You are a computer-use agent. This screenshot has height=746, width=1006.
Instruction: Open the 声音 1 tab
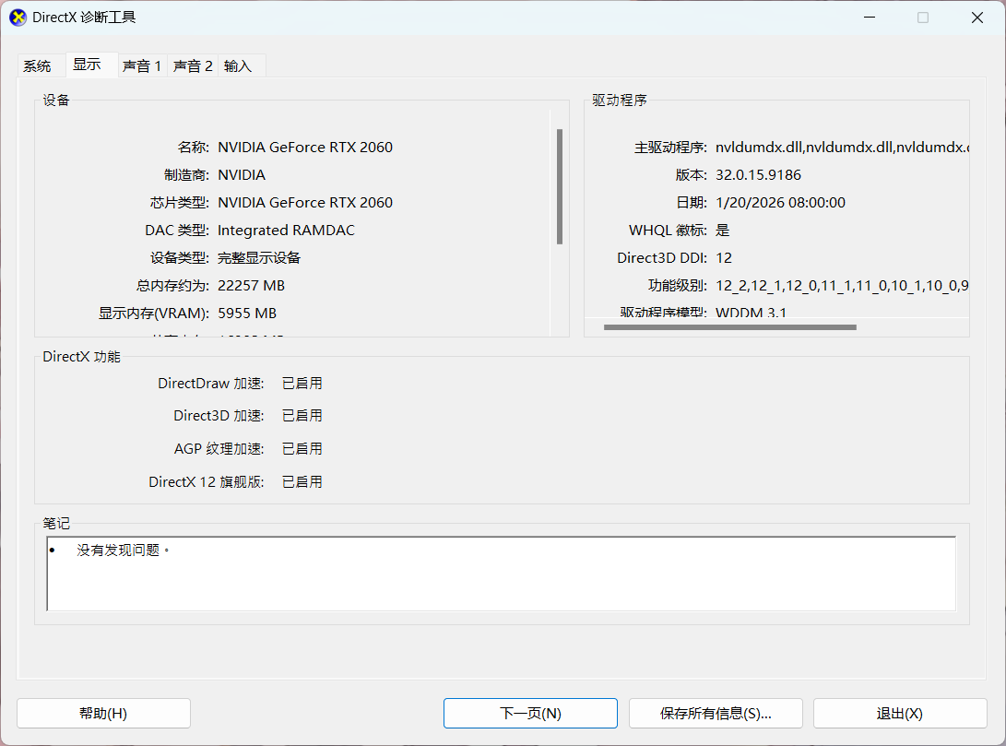point(142,65)
